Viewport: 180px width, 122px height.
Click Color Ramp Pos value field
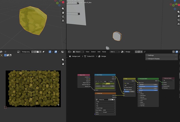tap(108, 86)
